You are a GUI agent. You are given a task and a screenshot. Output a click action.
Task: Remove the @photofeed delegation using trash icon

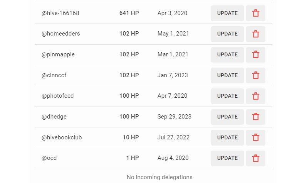pyautogui.click(x=256, y=97)
